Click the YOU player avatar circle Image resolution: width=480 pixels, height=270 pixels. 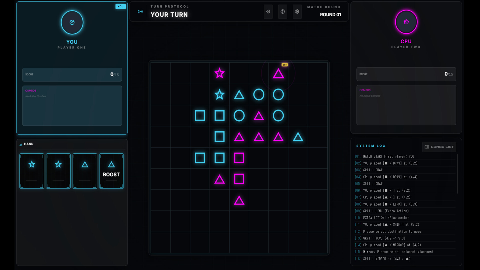point(72,22)
